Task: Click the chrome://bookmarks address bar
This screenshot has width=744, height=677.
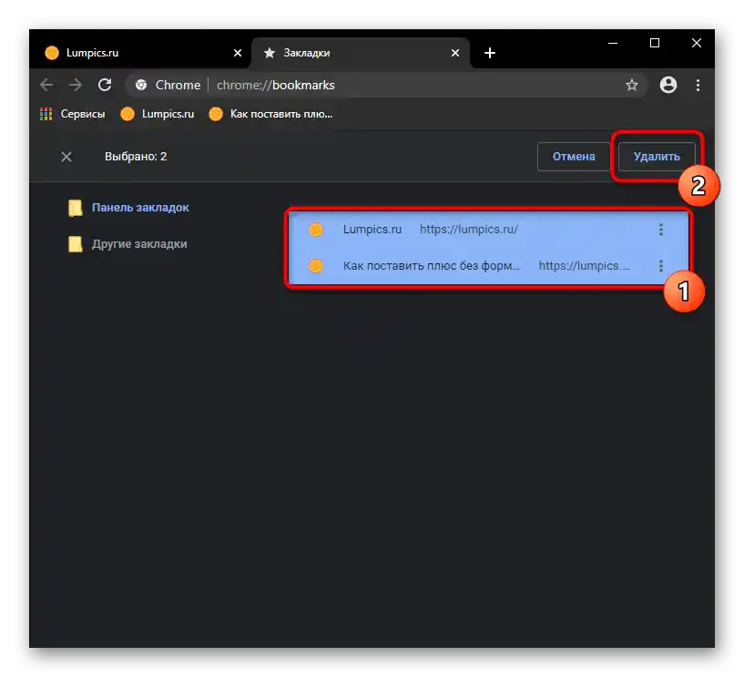Action: pyautogui.click(x=385, y=85)
